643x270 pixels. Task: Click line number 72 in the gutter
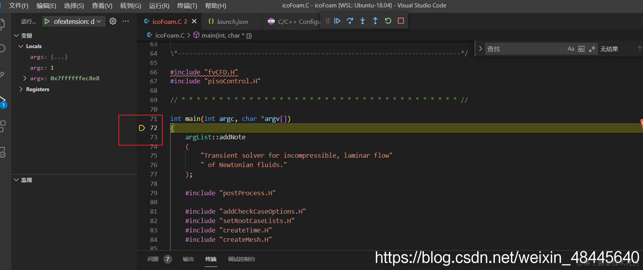pos(154,128)
